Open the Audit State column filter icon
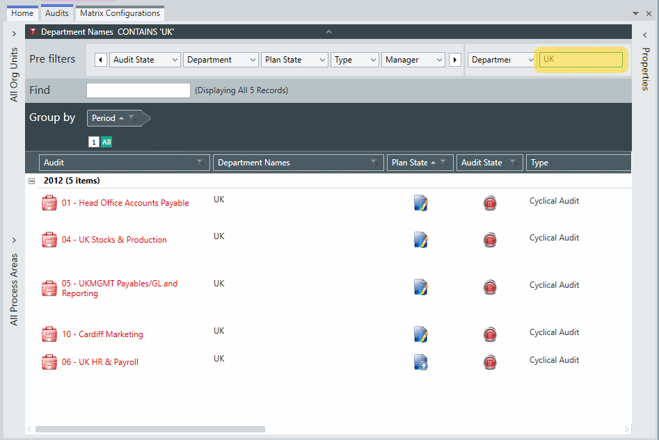 (x=514, y=163)
